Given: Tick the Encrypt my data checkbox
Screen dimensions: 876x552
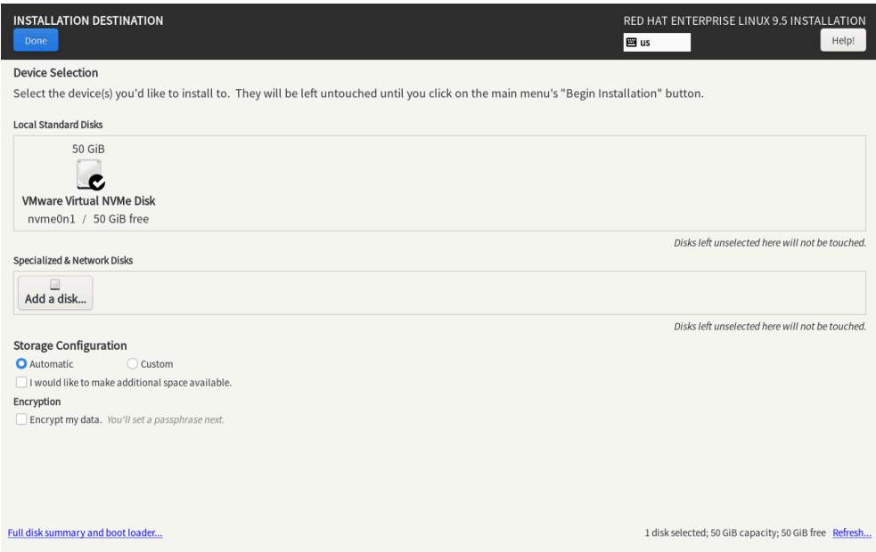Looking at the screenshot, I should tap(21, 419).
